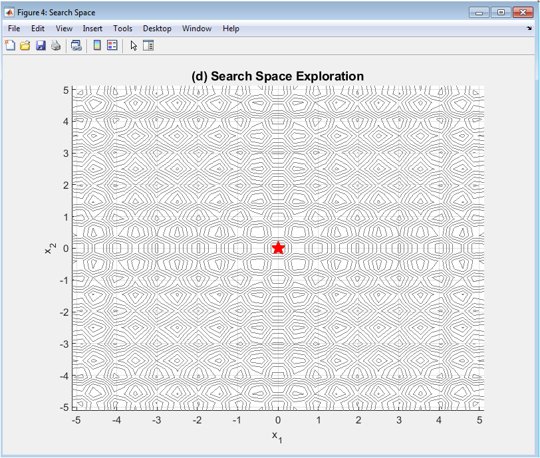Open the Tools menu
This screenshot has height=458, width=540.
(122, 29)
